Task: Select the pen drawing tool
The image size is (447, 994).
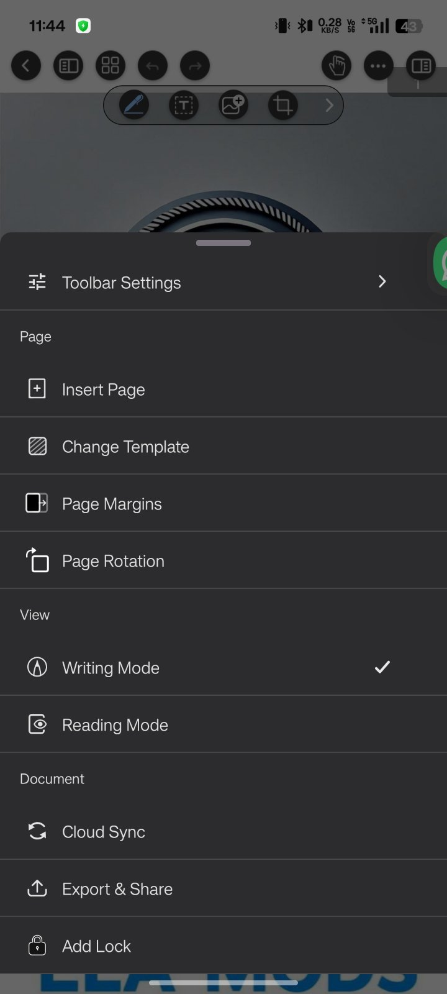Action: [x=134, y=106]
